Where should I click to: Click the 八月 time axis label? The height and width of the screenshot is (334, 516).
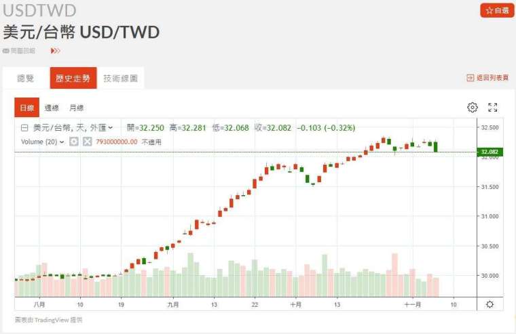pos(39,304)
